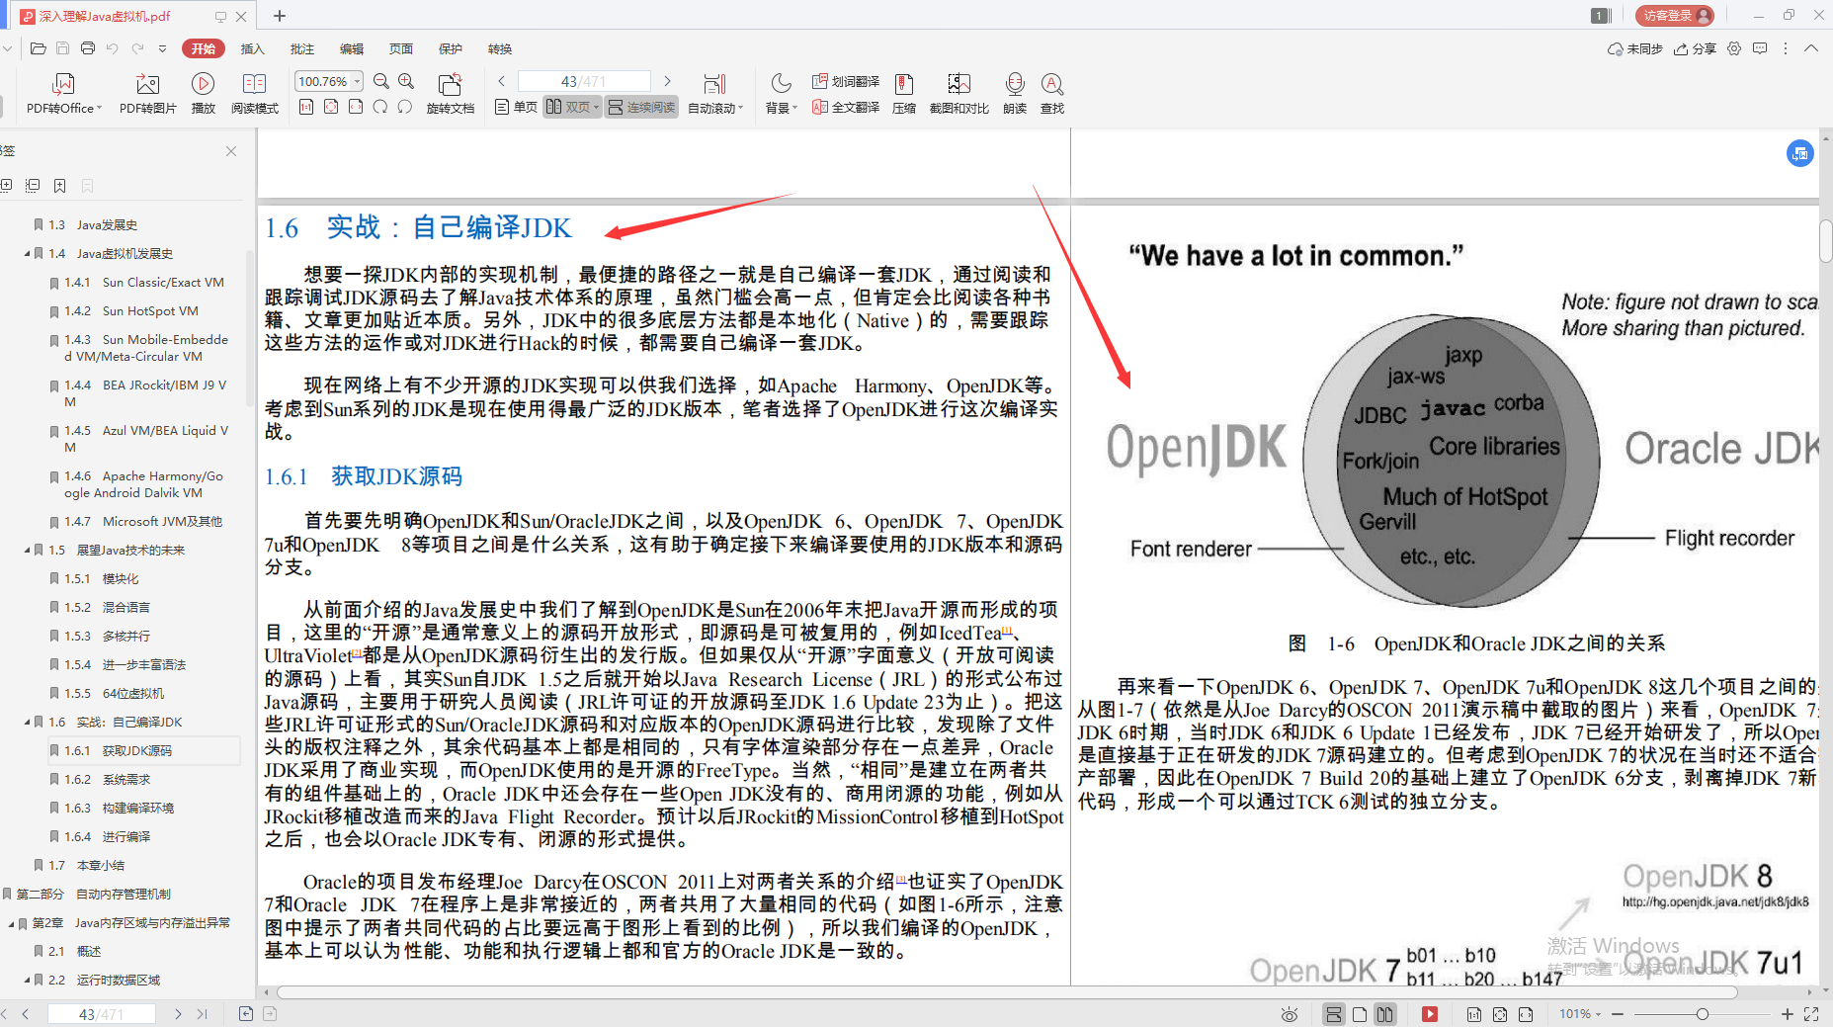Image resolution: width=1833 pixels, height=1027 pixels.
Task: Click the toolbar page number field
Action: 584,81
